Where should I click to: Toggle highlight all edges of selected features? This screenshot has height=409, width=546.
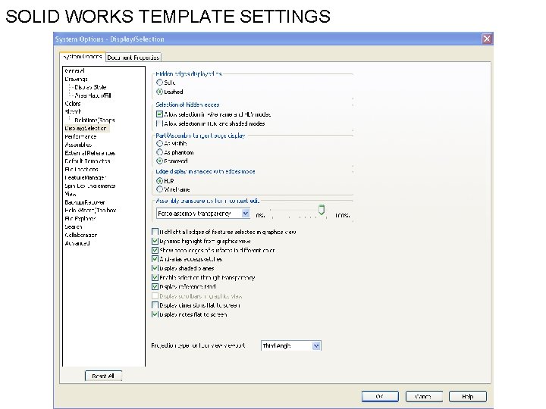[155, 232]
